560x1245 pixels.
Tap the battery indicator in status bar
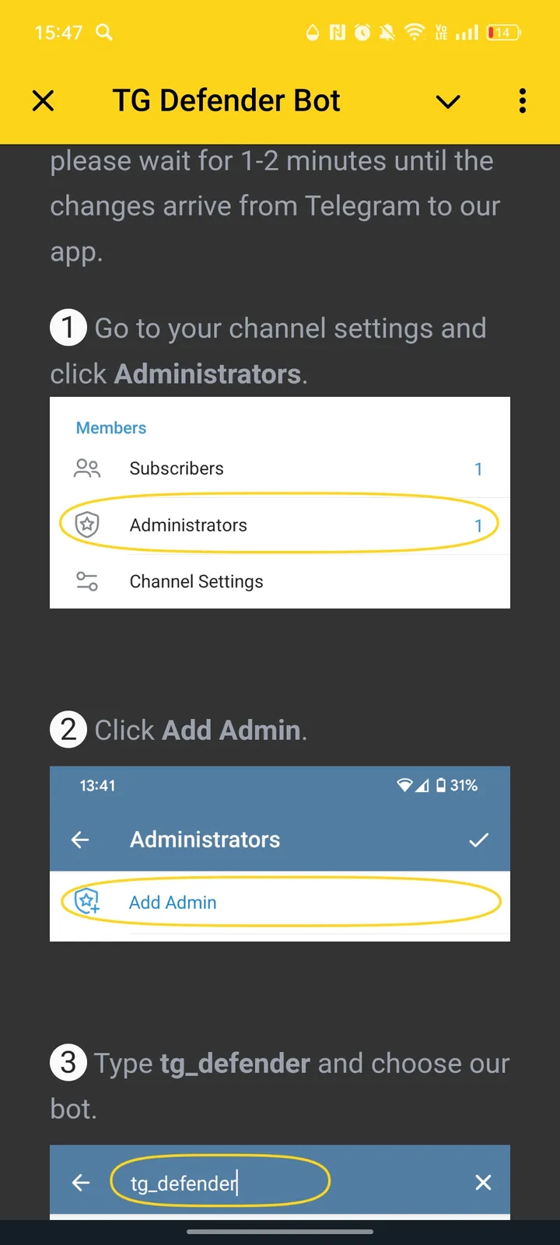pos(503,33)
